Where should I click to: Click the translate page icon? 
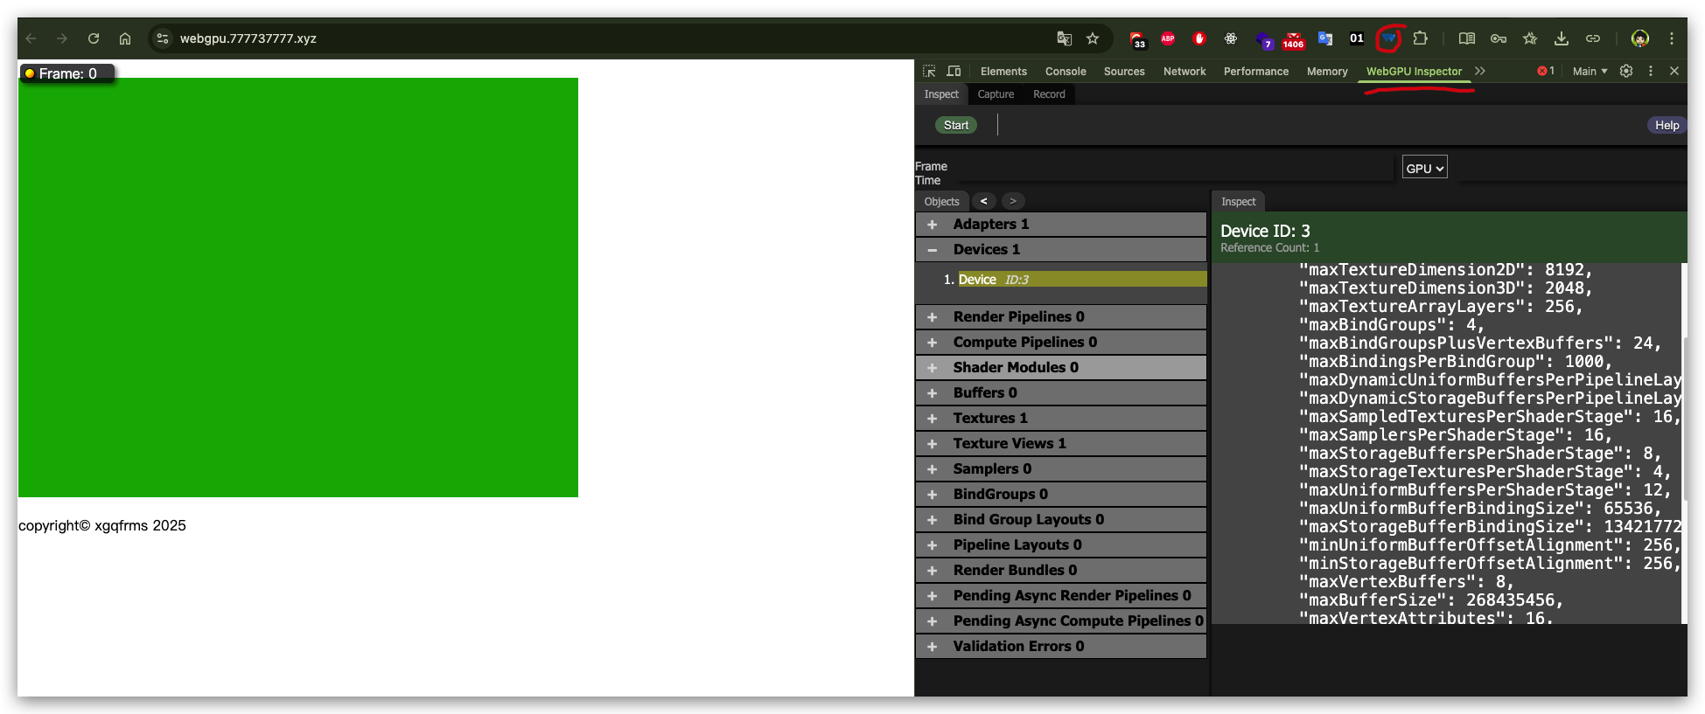pyautogui.click(x=1065, y=38)
